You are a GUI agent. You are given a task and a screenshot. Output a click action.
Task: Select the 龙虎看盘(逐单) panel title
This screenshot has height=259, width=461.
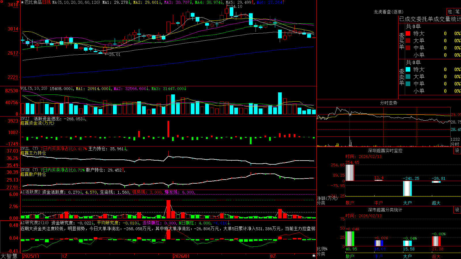tap(388, 12)
